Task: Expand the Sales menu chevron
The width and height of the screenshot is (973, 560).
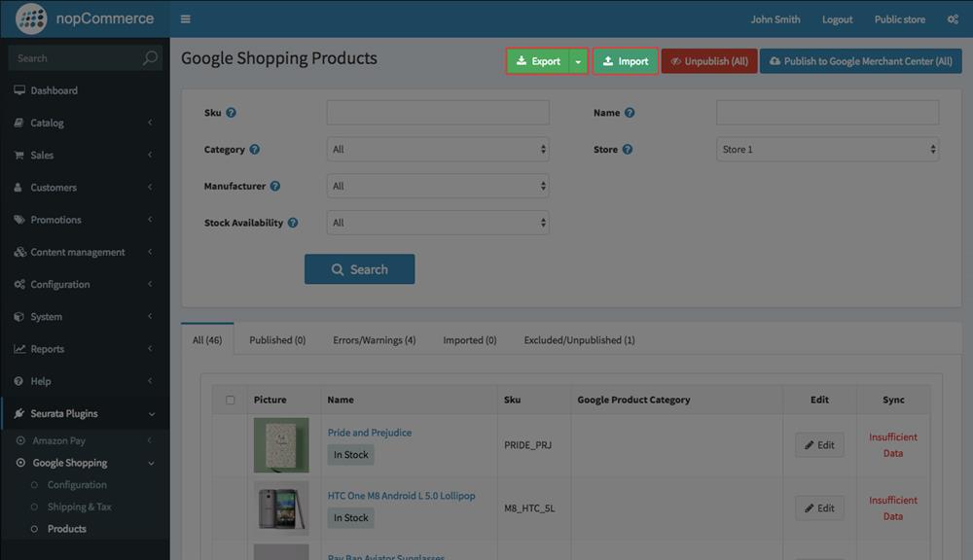Action: (x=150, y=155)
